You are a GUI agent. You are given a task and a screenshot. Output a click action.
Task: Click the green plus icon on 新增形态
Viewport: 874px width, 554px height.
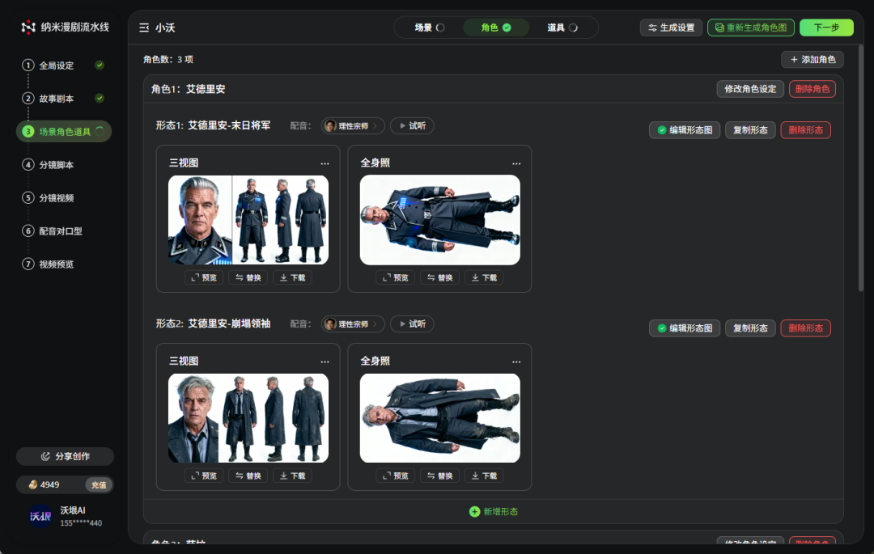[474, 511]
